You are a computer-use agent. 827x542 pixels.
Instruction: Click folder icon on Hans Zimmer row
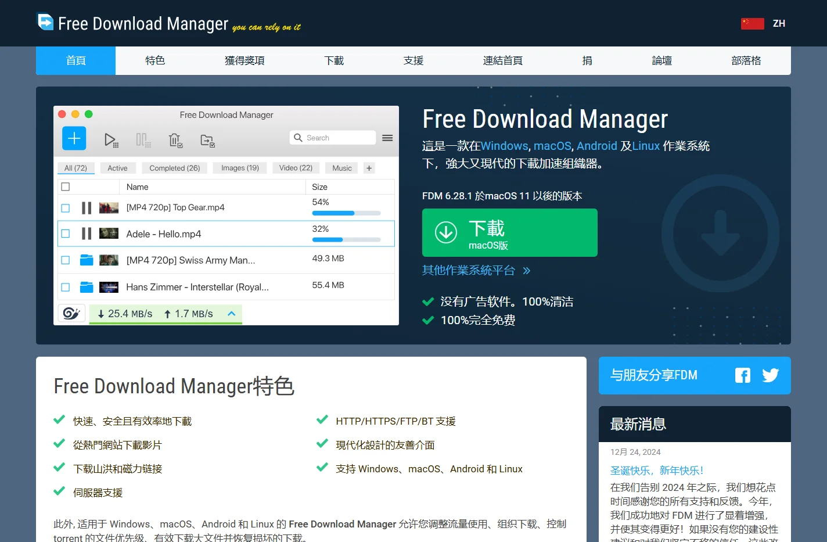[87, 286]
